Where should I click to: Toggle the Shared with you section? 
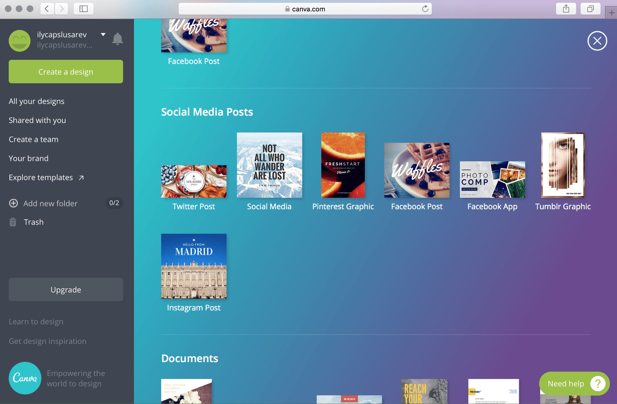(x=37, y=120)
